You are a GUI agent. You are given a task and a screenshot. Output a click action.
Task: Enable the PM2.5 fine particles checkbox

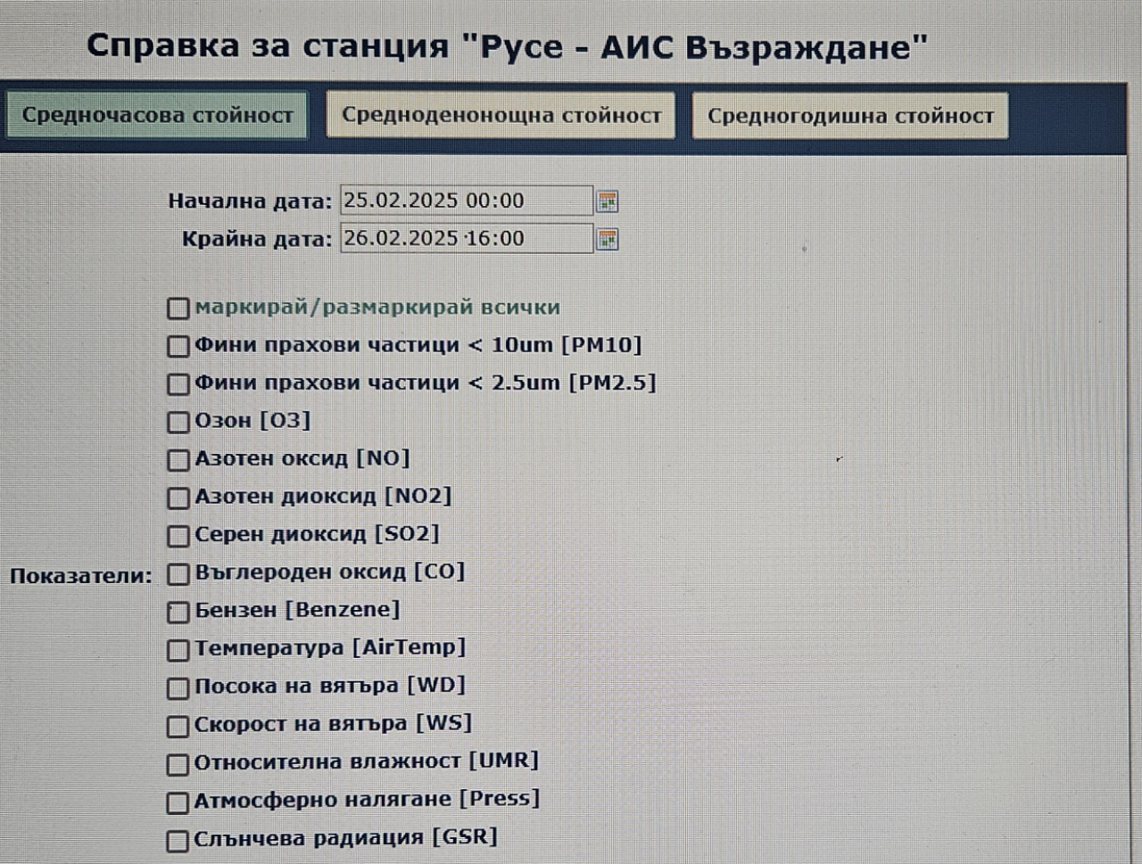(178, 384)
